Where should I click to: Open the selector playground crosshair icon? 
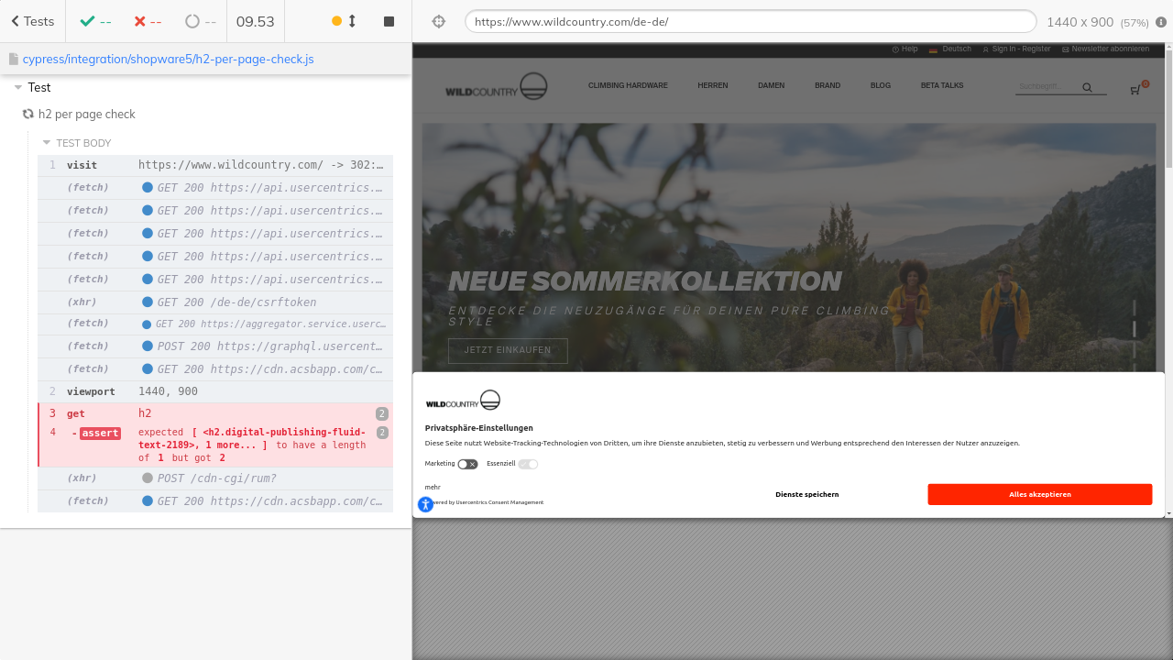tap(439, 21)
